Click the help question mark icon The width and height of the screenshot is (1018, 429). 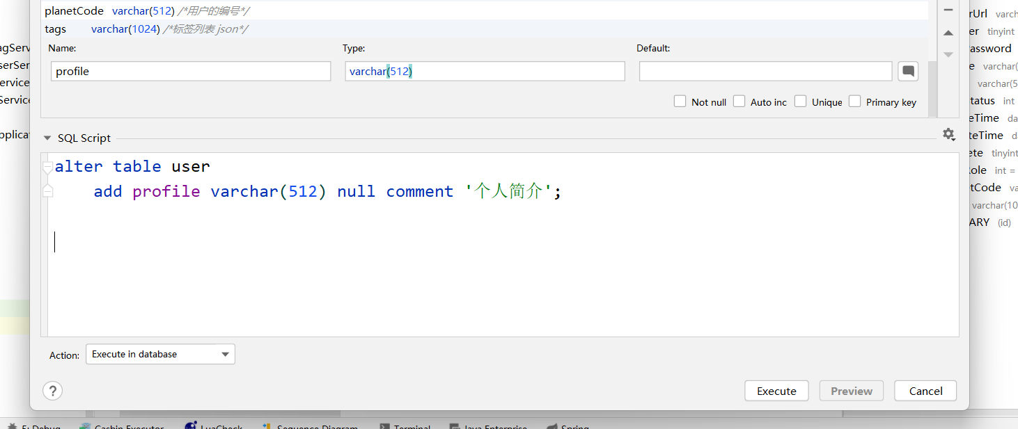(x=53, y=391)
